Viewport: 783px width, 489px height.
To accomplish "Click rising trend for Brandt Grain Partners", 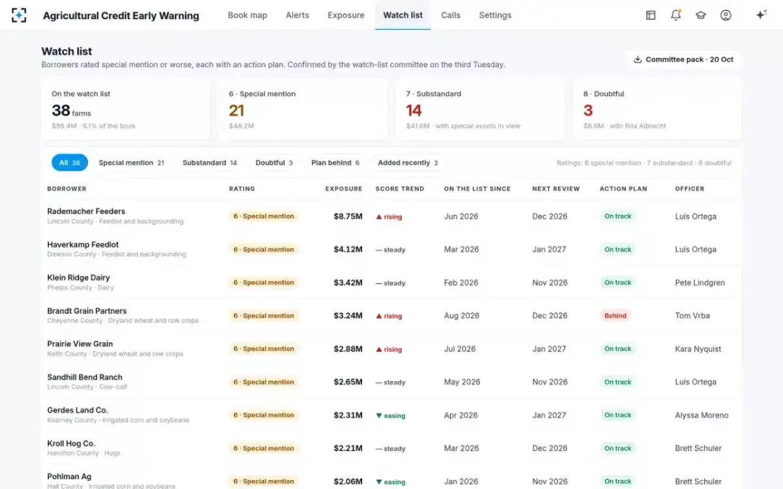I will pos(389,316).
